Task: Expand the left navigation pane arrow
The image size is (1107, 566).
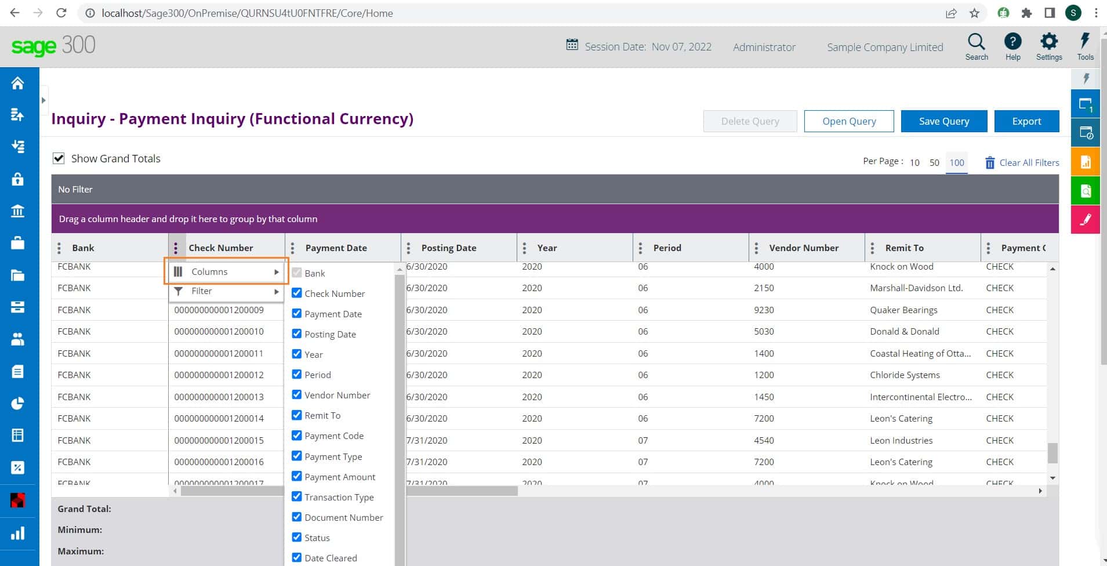Action: (43, 100)
